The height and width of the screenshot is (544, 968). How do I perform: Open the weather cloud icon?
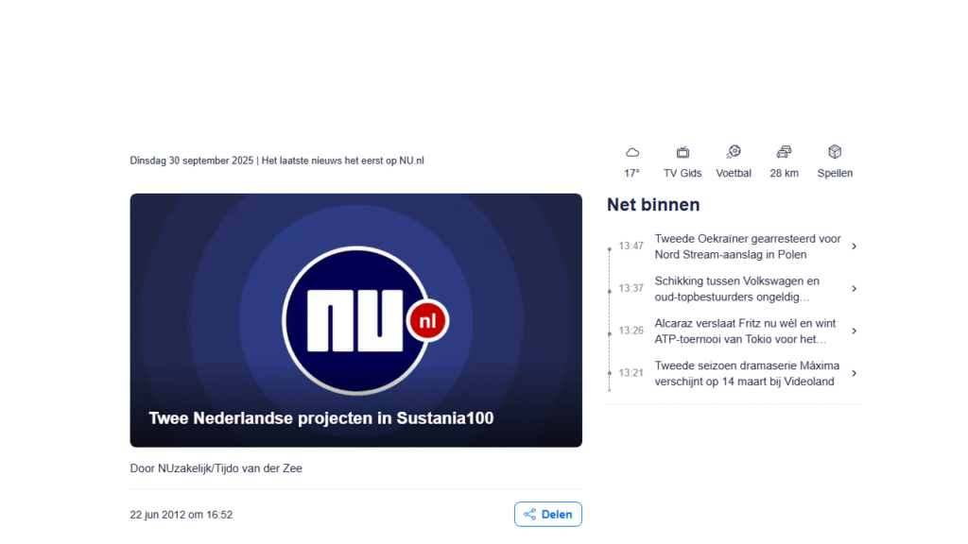(x=632, y=152)
